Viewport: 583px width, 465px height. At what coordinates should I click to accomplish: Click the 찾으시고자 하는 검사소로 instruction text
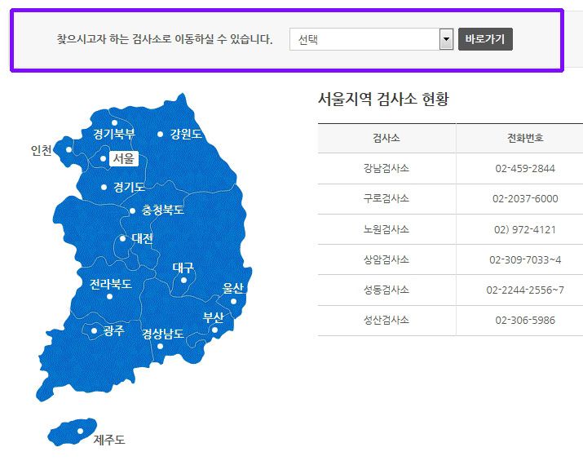[x=165, y=39]
